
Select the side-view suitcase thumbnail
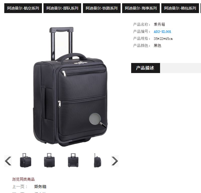pyautogui.click(x=97, y=160)
